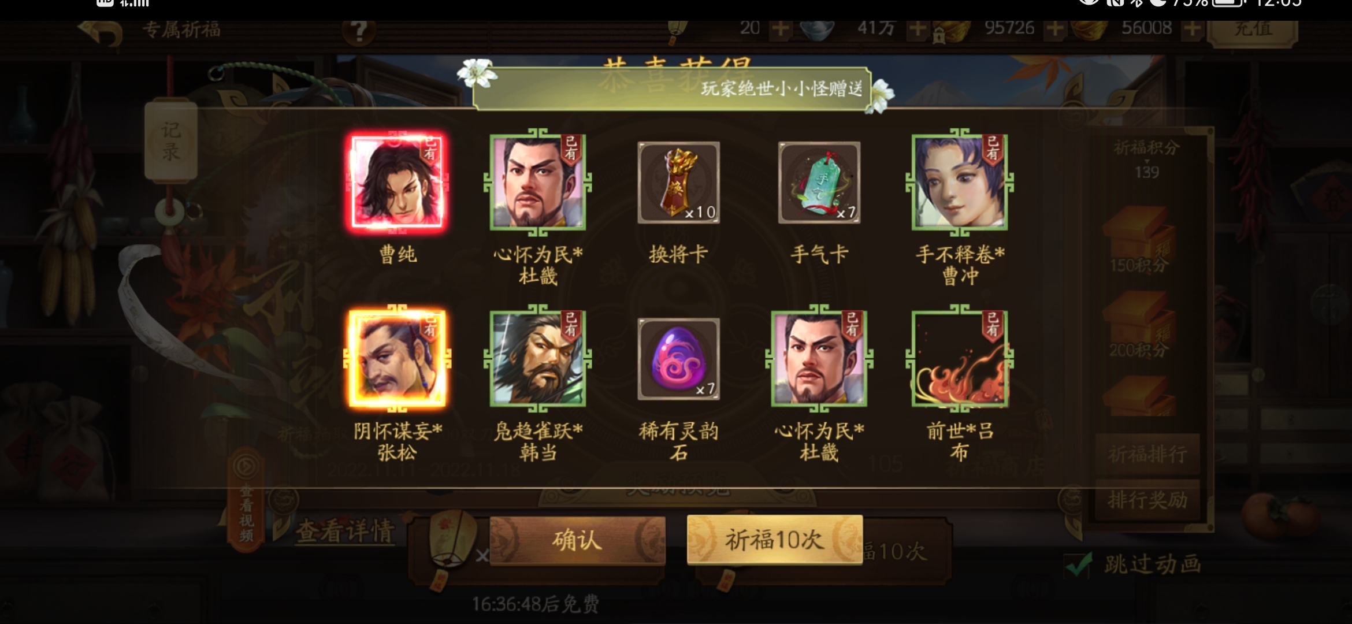Screen dimensions: 1352x624
Task: Select the 手气卡 item icon
Action: coord(819,183)
